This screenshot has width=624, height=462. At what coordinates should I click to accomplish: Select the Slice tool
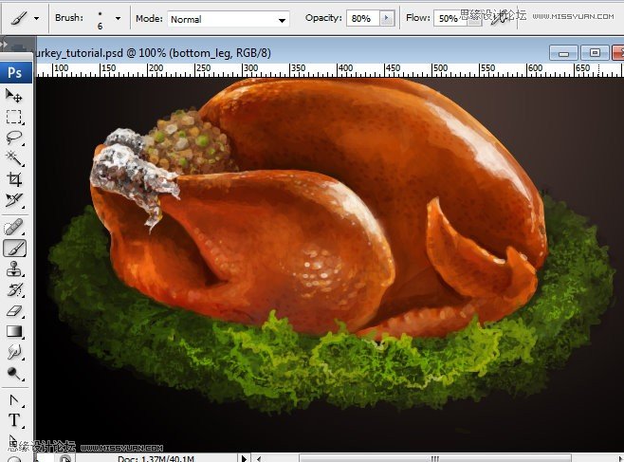tap(14, 200)
